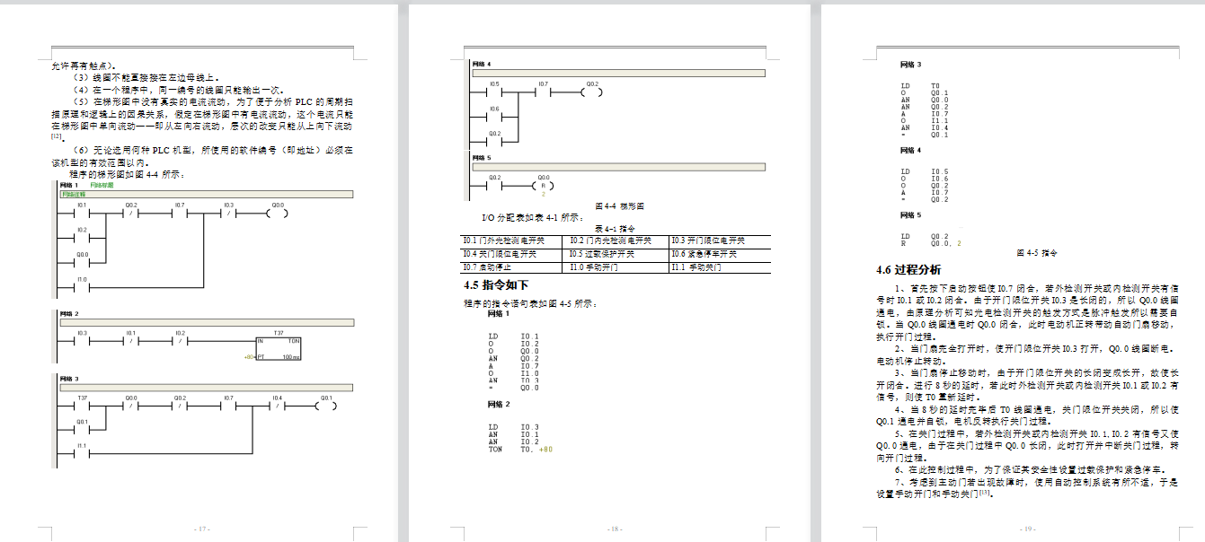Click the figure caption "图 4-4 梯形图"
The image size is (1205, 542).
click(619, 206)
